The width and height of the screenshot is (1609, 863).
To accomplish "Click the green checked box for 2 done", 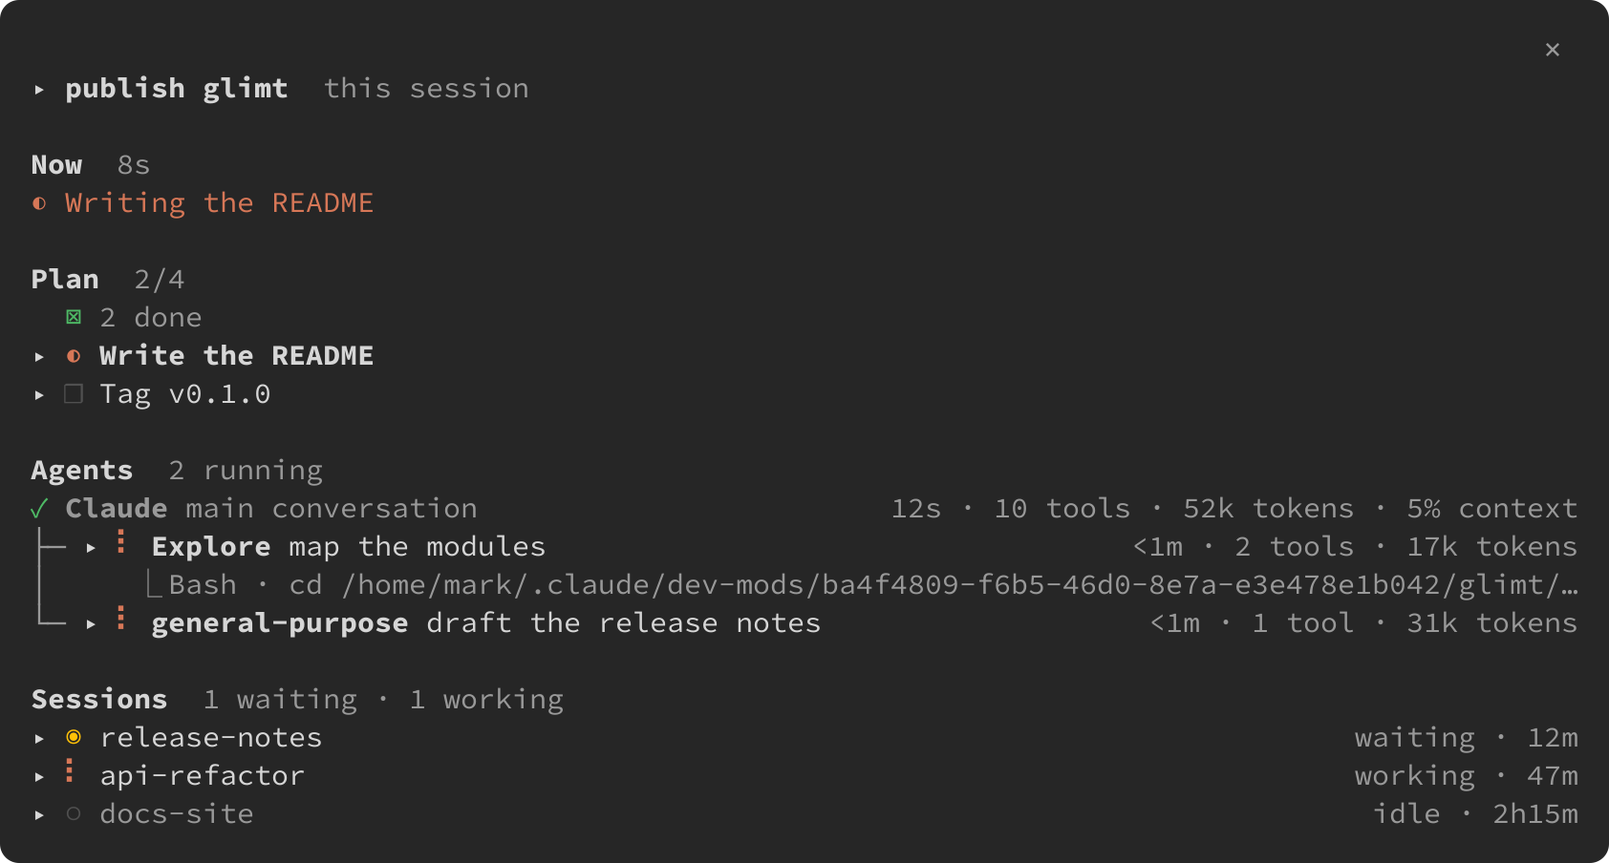I will [74, 317].
